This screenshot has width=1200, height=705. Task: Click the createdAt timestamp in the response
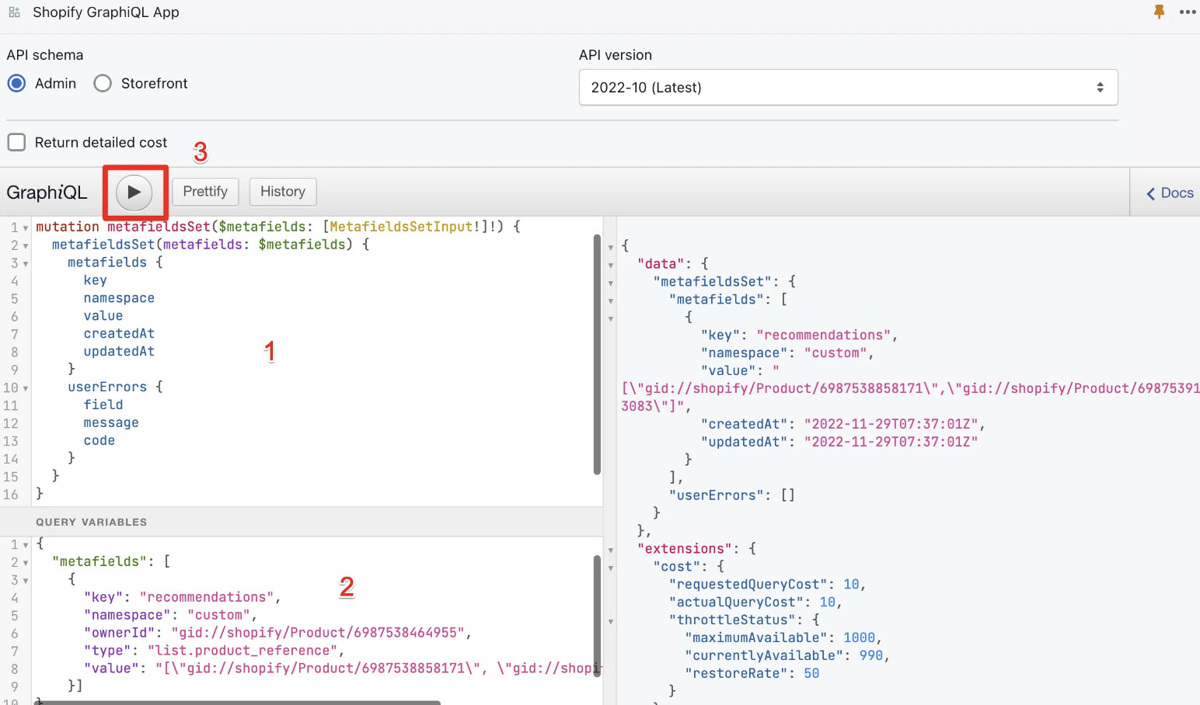point(891,424)
